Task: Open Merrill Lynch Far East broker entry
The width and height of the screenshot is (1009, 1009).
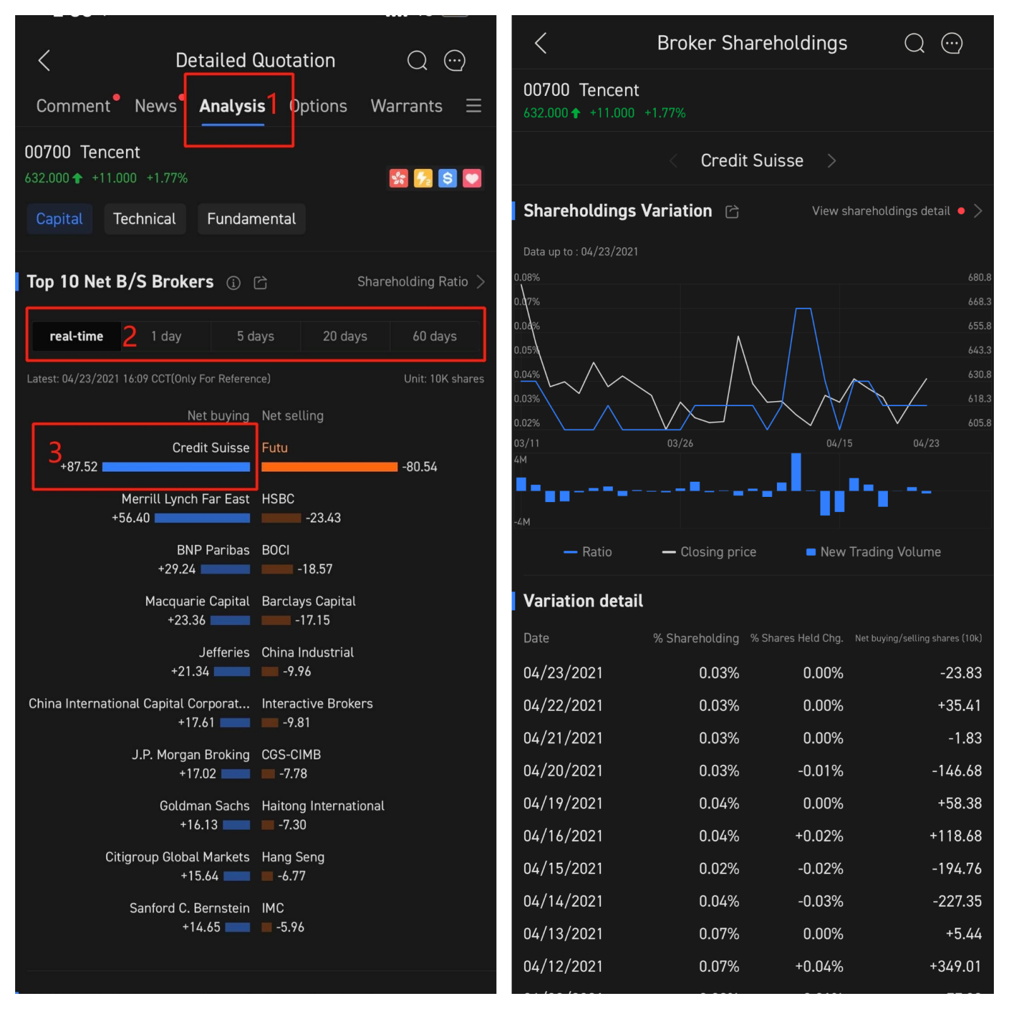Action: (x=185, y=499)
